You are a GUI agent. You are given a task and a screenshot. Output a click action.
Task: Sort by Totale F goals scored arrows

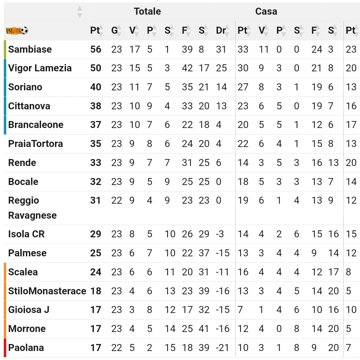coord(188,31)
